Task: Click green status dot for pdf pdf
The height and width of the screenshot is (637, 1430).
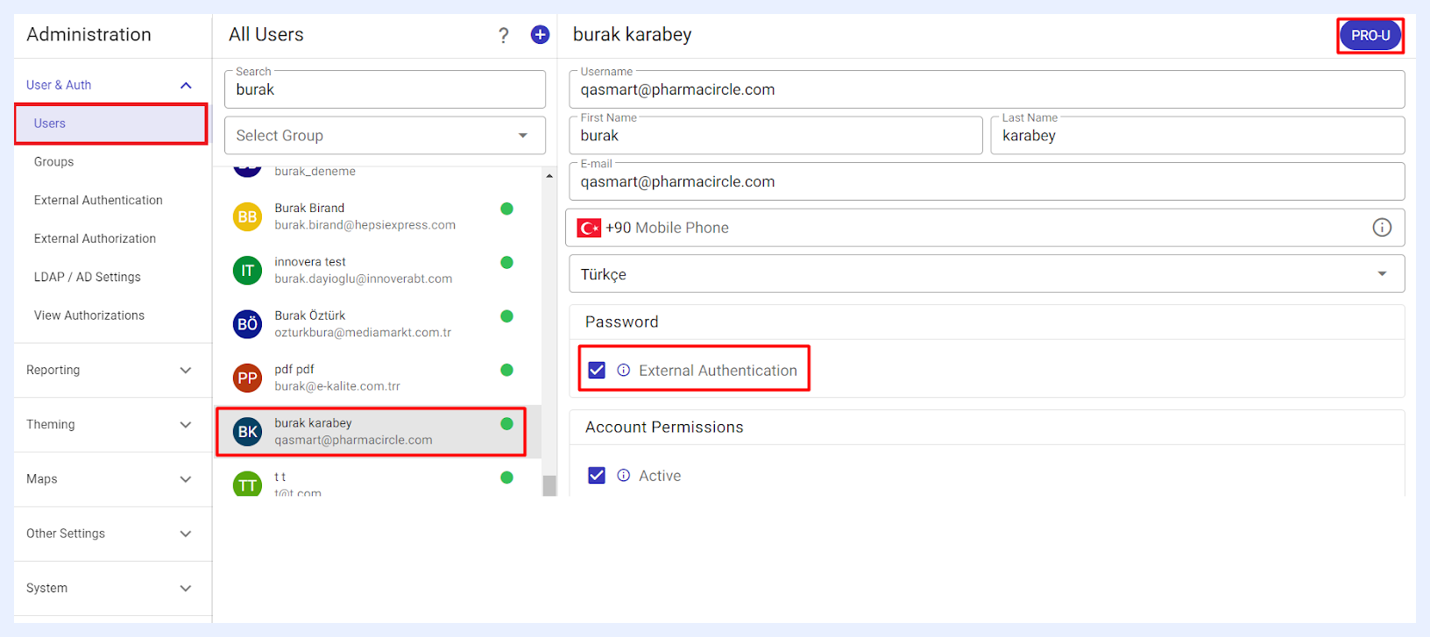Action: coord(506,370)
